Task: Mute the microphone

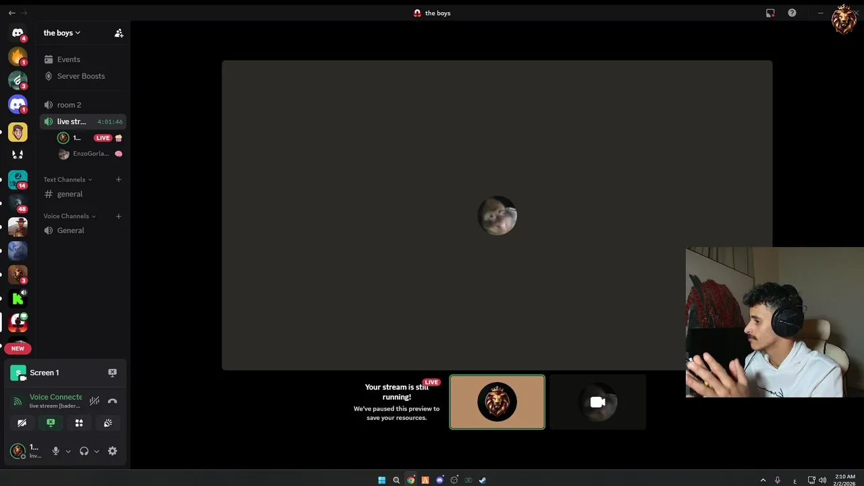Action: coord(56,451)
